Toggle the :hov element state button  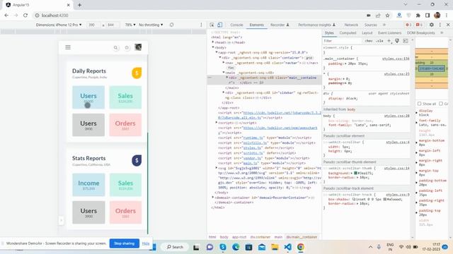(x=369, y=41)
